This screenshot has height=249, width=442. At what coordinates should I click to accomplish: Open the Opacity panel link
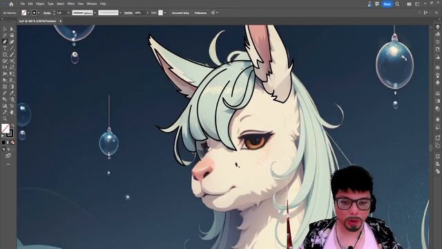(128, 12)
